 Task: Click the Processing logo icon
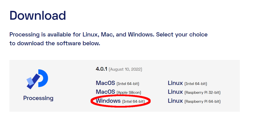click(x=37, y=79)
